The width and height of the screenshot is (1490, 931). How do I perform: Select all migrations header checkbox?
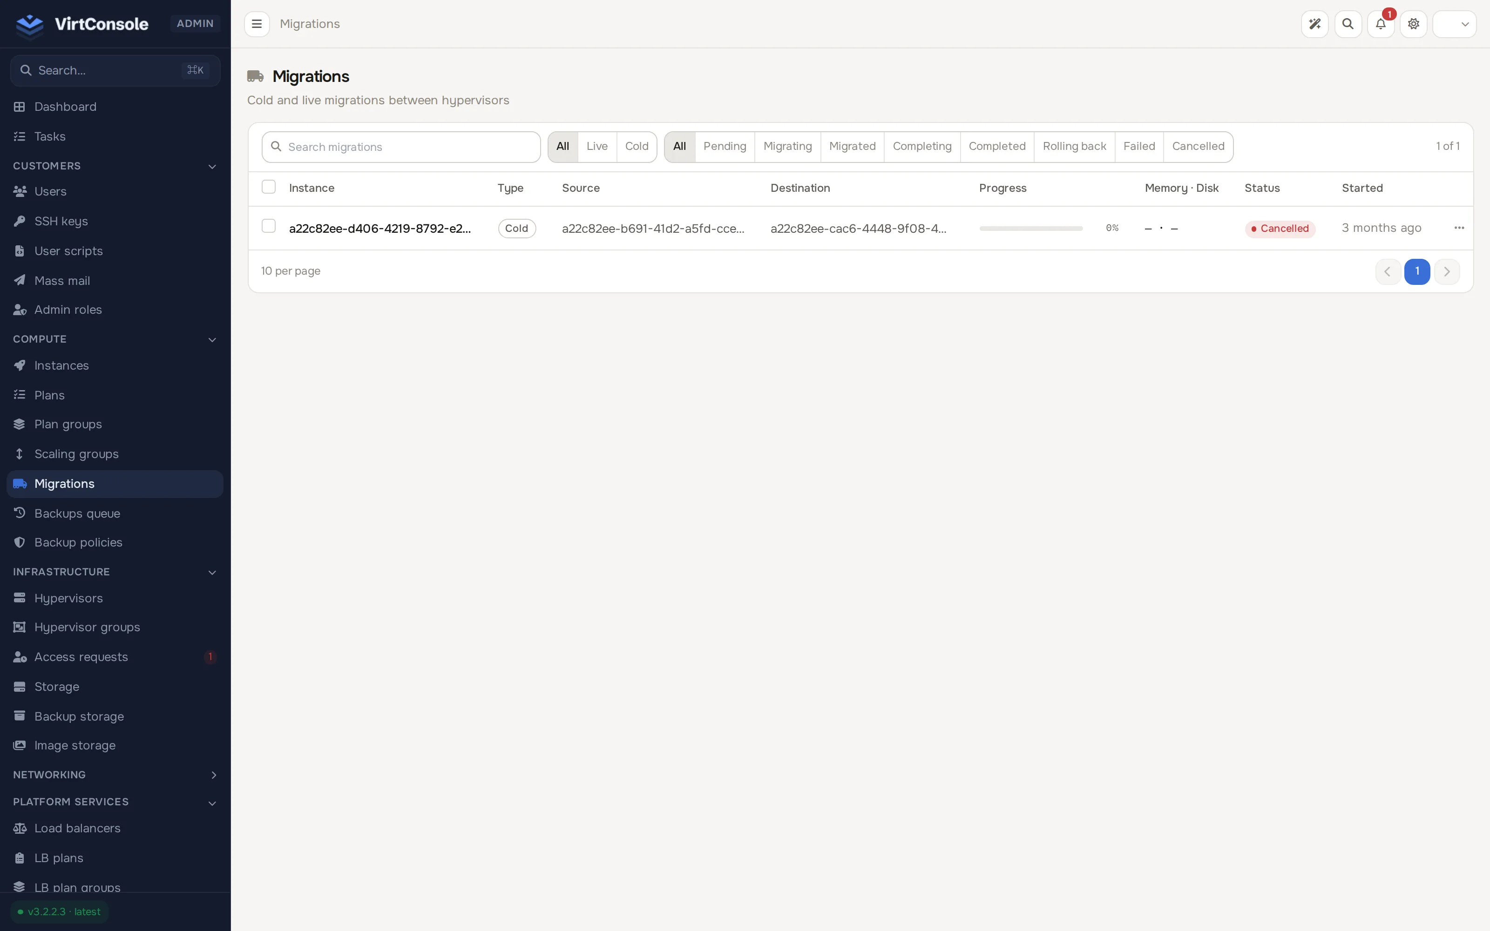269,187
